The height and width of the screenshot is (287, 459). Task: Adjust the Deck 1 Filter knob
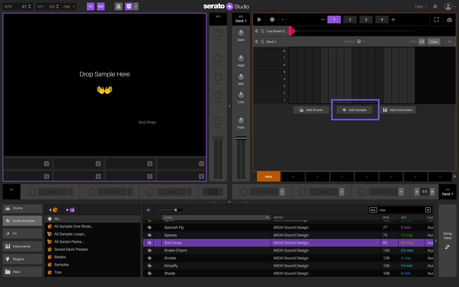point(241,120)
